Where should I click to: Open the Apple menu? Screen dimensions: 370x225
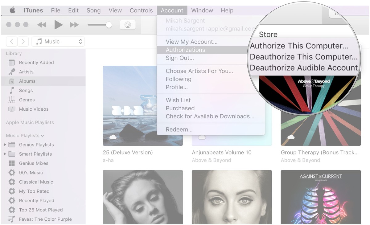[13, 10]
